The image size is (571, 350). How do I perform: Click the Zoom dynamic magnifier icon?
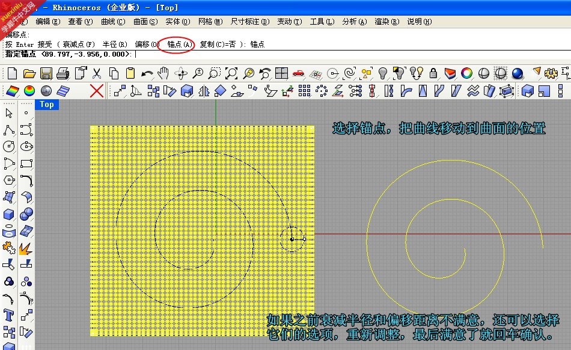point(198,73)
